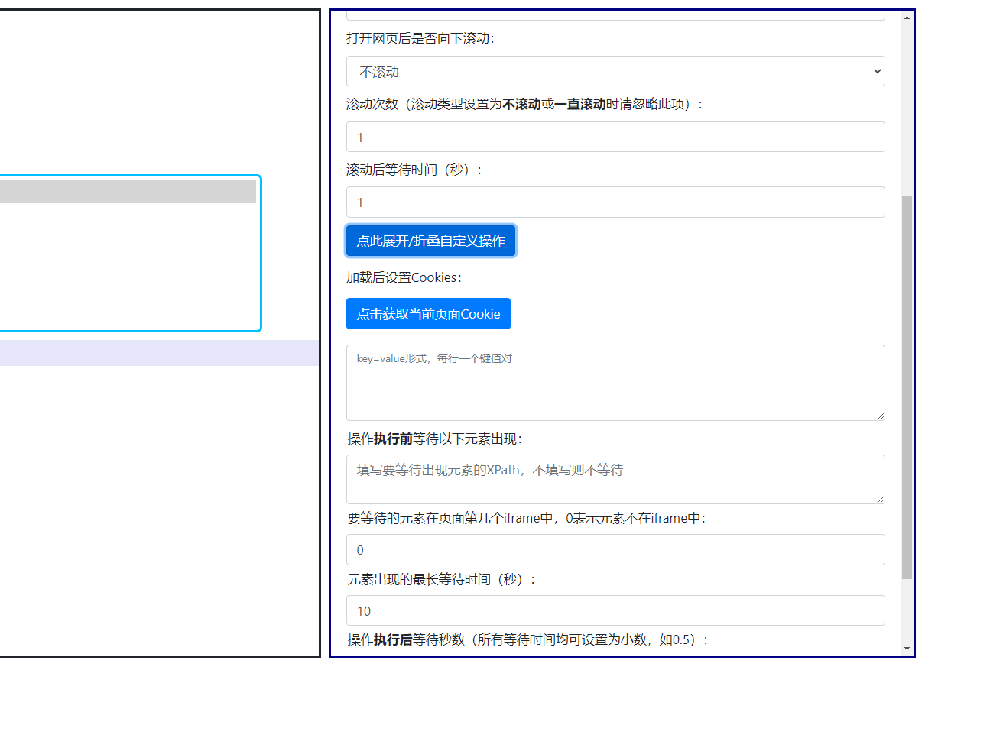990x751 pixels.
Task: Click the resize handle of the XPath textarea
Action: coord(881,500)
